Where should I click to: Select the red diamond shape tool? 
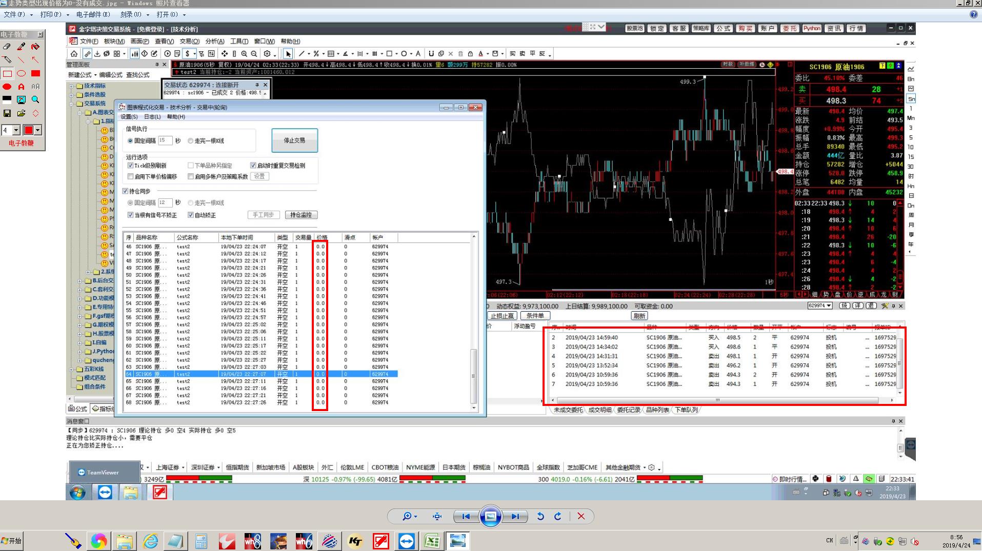click(35, 113)
